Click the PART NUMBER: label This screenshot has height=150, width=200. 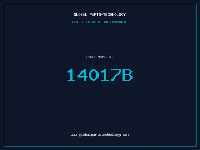click(x=100, y=57)
